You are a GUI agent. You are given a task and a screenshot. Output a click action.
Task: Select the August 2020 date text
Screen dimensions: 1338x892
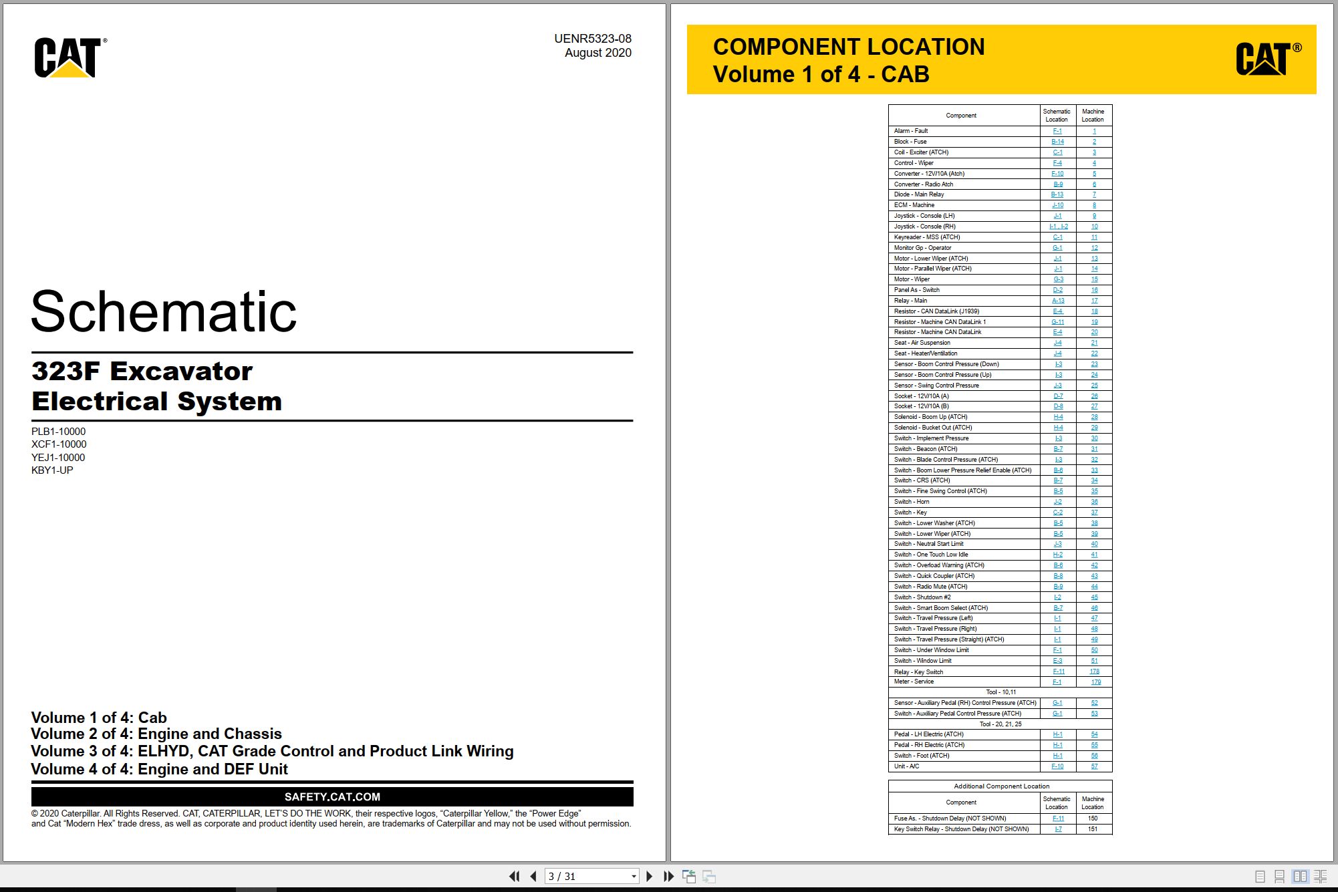[598, 53]
